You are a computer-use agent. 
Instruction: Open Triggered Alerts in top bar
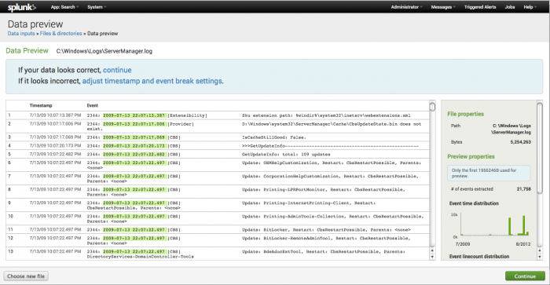tap(480, 7)
